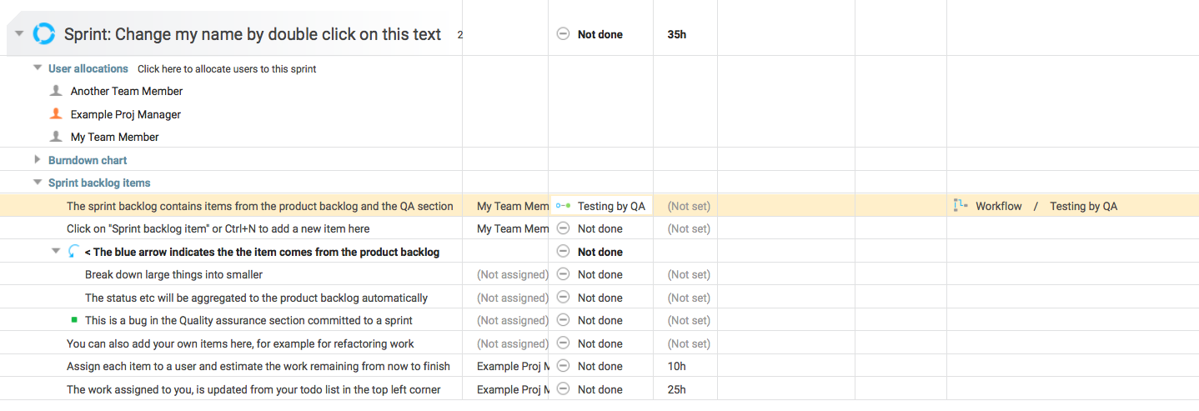Click the Testing by QA workflow status icon
The height and width of the screenshot is (411, 1199).
click(x=563, y=206)
